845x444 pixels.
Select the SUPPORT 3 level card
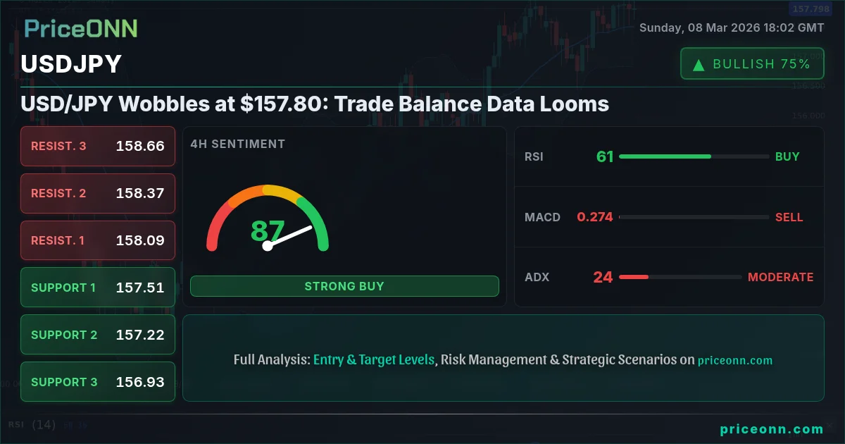pos(98,382)
